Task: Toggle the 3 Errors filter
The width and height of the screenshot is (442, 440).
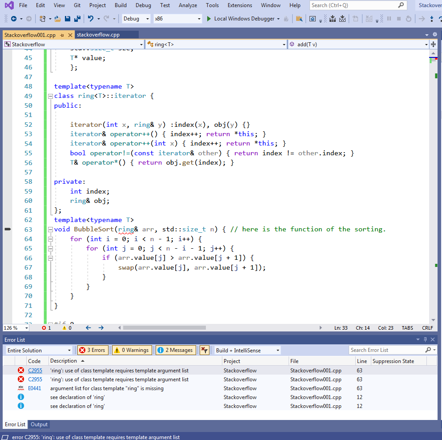Action: click(93, 350)
